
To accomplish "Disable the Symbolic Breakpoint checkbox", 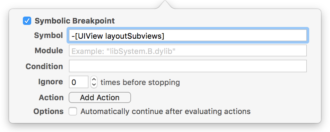I will (x=27, y=21).
